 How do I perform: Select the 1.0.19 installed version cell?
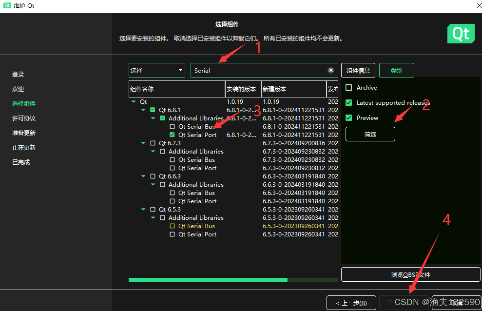click(235, 101)
